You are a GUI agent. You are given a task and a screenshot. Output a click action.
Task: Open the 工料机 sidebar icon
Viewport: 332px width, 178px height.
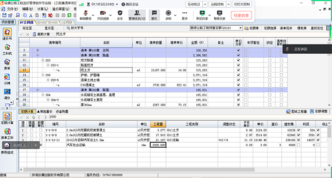click(7, 49)
